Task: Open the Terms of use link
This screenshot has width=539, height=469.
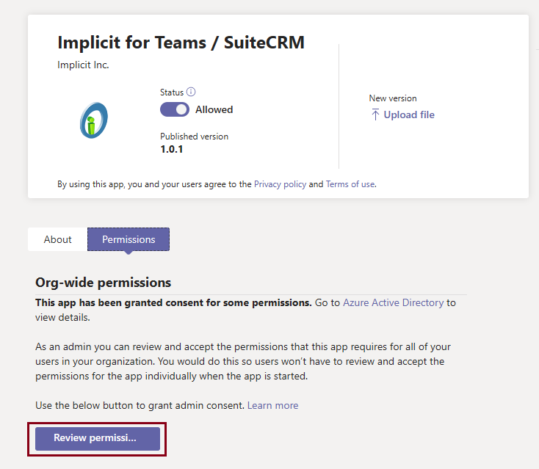Action: [x=350, y=184]
